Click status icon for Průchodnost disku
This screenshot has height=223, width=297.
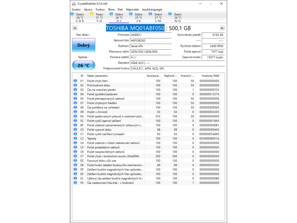pos(75,85)
